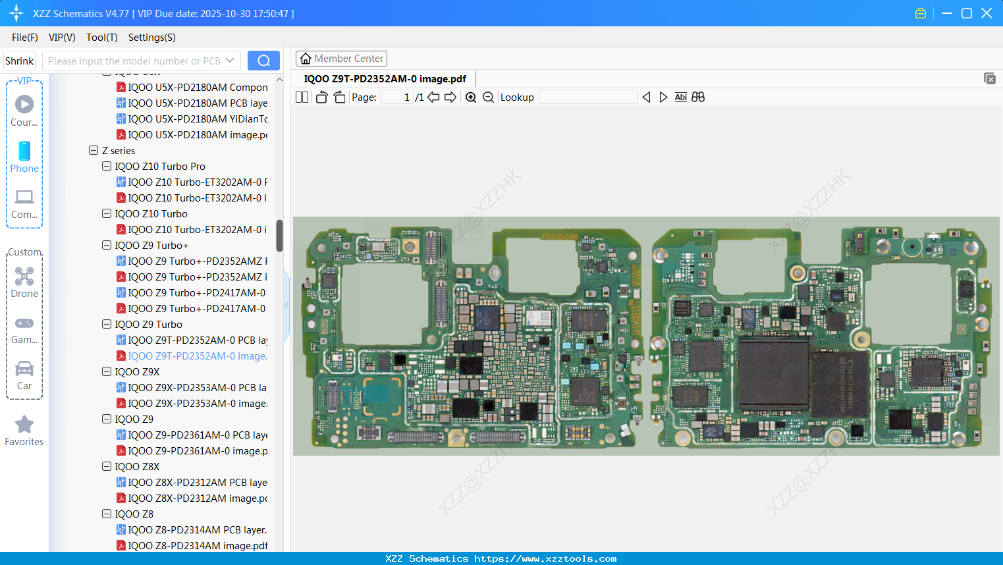Activate the Abi text search mode
Image resolution: width=1003 pixels, height=565 pixels.
pyautogui.click(x=680, y=97)
